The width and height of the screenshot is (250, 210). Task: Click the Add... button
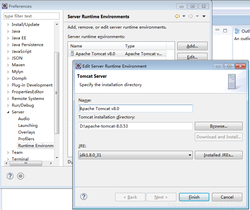[192, 46]
